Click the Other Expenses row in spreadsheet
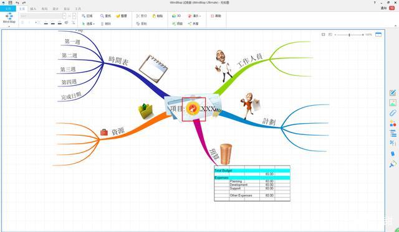The height and width of the screenshot is (232, 399). [x=252, y=195]
